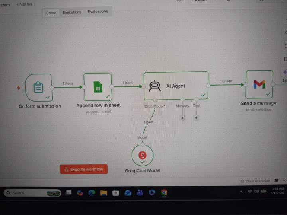Click the Chat Model connector label
This screenshot has width=287, height=215.
coord(155,106)
